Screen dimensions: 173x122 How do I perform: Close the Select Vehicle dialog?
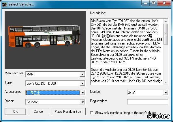coord(164,3)
